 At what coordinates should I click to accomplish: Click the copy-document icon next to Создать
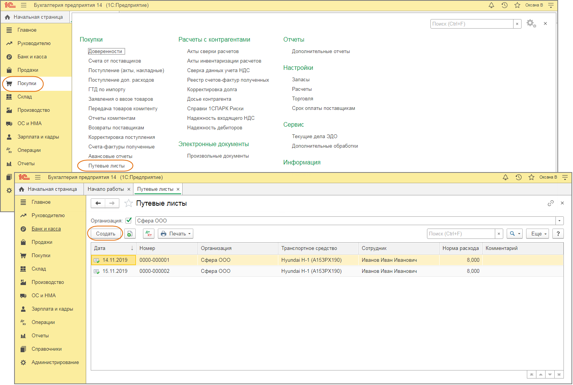(x=130, y=234)
